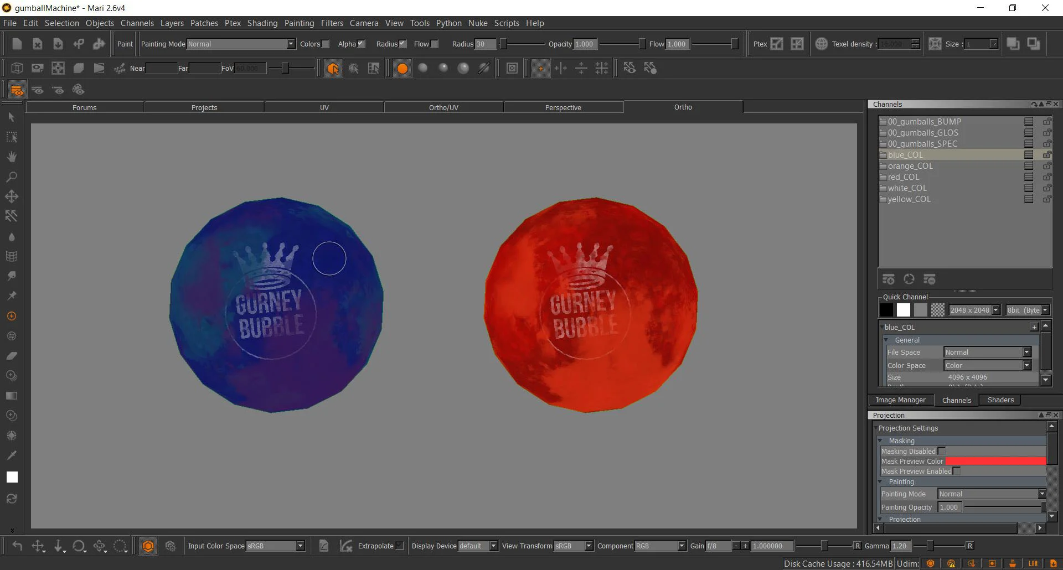Toggle the orange object selection mode icon
The width and height of the screenshot is (1063, 570).
(x=333, y=68)
